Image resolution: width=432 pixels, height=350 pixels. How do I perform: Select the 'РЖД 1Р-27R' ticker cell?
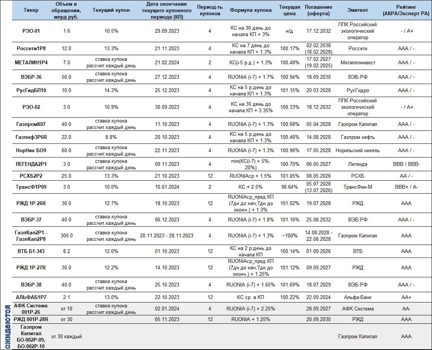coord(31,268)
